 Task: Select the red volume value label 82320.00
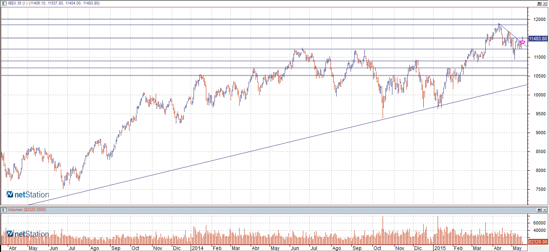point(537,242)
